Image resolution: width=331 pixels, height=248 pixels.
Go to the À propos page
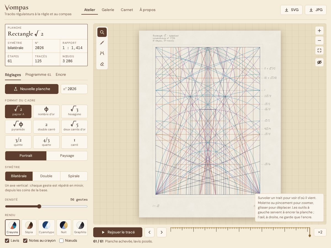pyautogui.click(x=148, y=10)
